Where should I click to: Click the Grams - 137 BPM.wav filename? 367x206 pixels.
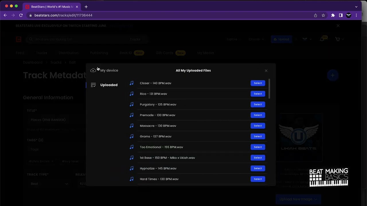pos(156,136)
